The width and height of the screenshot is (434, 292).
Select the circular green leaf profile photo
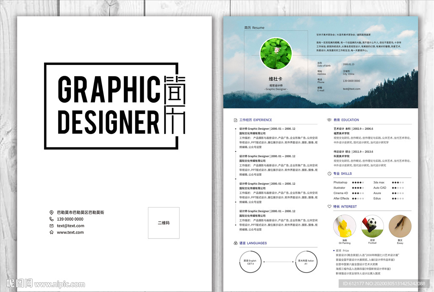[x=275, y=53]
